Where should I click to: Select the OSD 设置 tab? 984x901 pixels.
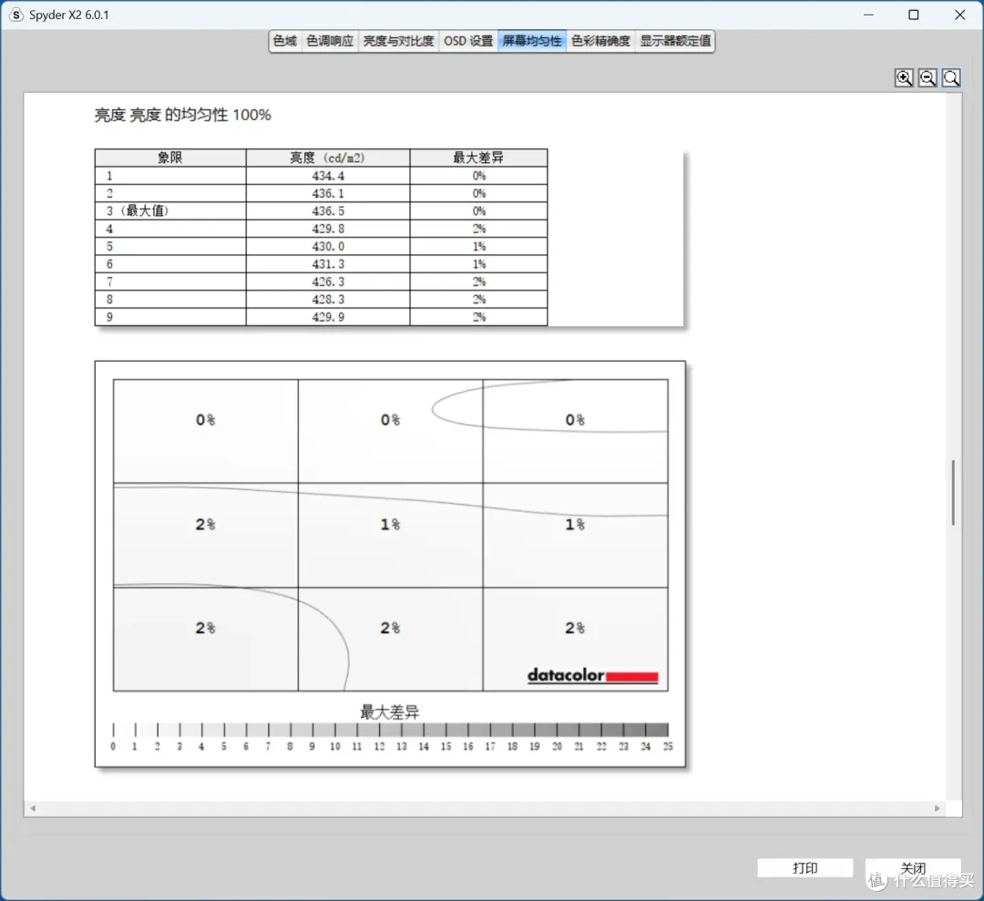[469, 41]
